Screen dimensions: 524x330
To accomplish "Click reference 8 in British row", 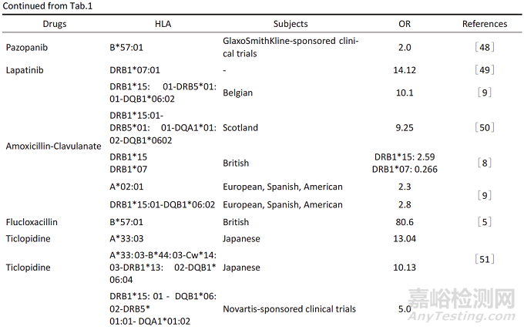I will pos(485,163).
